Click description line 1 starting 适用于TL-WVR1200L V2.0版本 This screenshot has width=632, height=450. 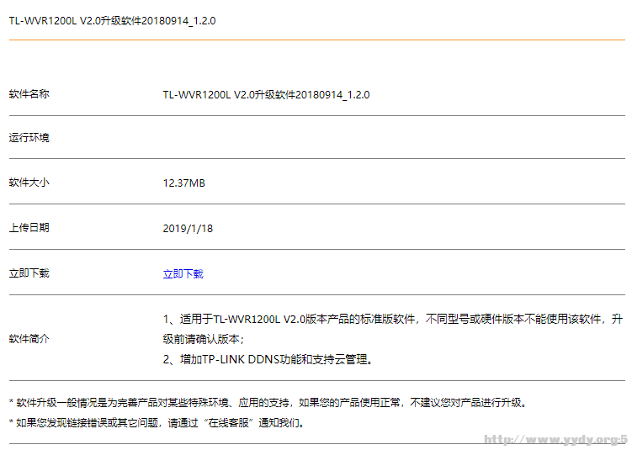pyautogui.click(x=393, y=320)
